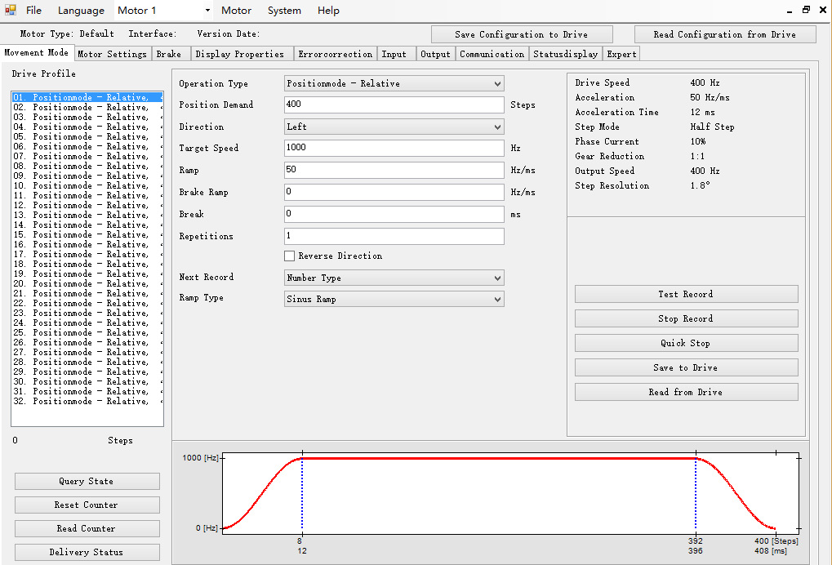The height and width of the screenshot is (565, 832).
Task: Select drive profile record 05
Action: (x=87, y=137)
